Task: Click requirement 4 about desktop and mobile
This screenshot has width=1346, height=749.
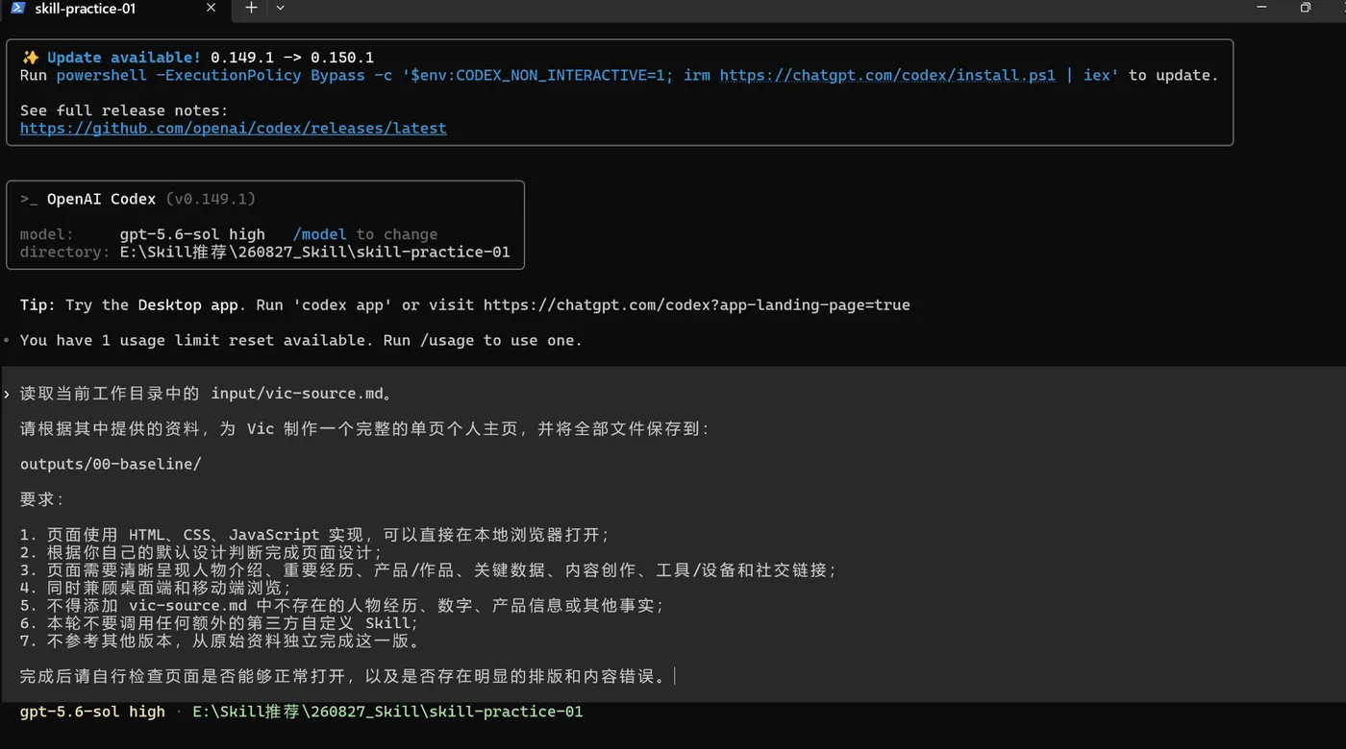Action: [156, 588]
